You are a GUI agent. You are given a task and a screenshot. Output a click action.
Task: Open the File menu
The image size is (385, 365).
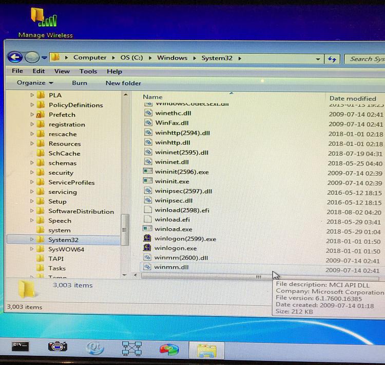pyautogui.click(x=17, y=71)
